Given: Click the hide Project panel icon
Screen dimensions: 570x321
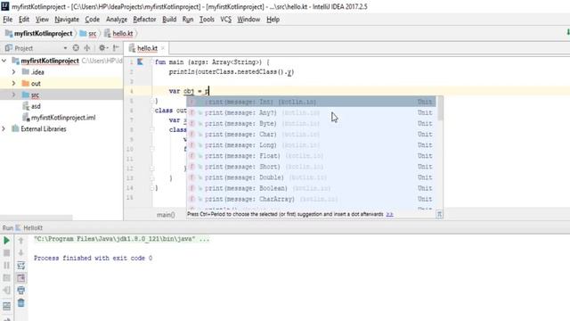Looking at the screenshot, I should [116, 47].
